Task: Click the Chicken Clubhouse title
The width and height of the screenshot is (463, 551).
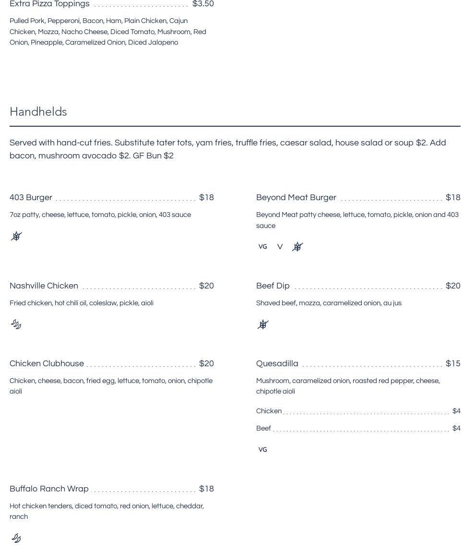Action: click(x=47, y=364)
